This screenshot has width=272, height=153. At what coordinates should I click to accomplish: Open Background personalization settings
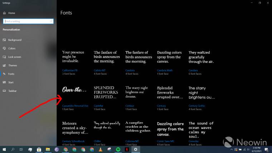coord(15,40)
